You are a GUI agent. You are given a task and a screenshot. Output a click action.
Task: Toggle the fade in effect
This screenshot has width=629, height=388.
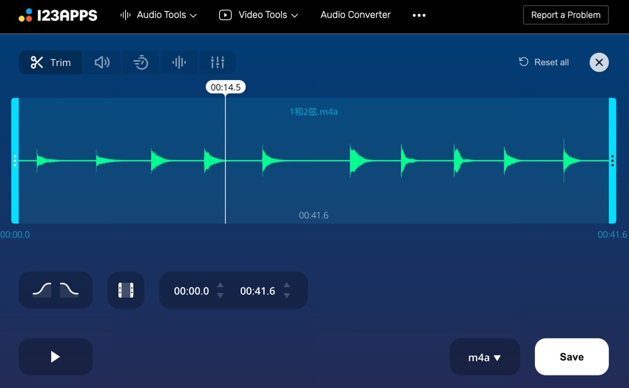coord(42,290)
